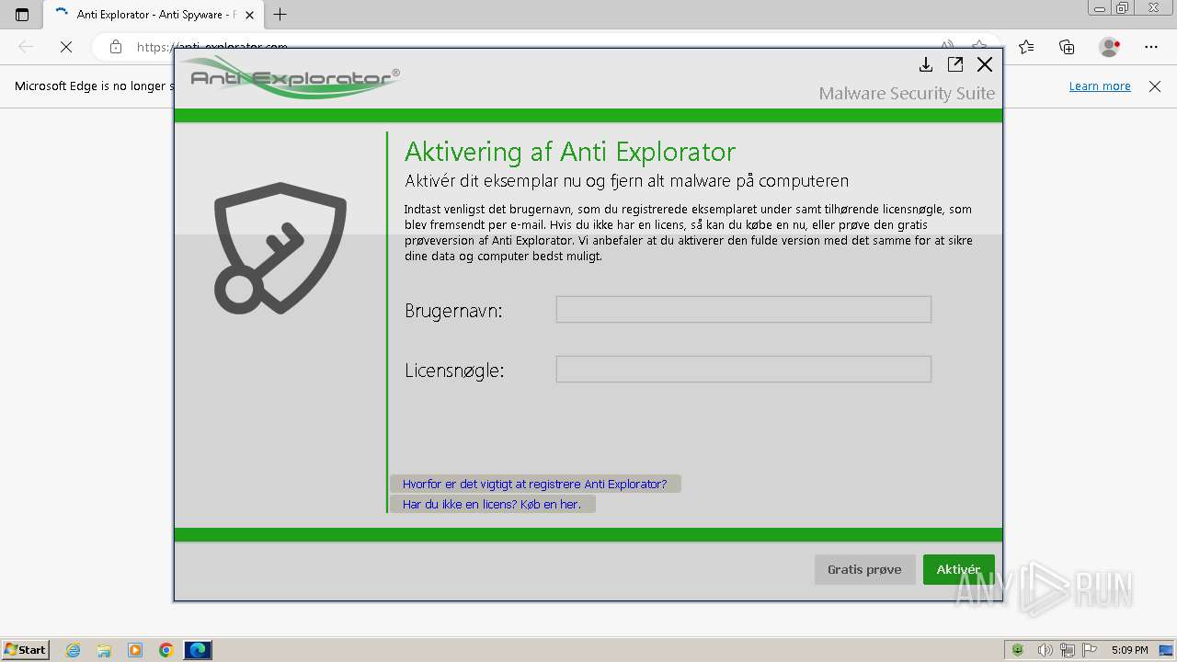Click the Brugernavn input field
1177x662 pixels.
click(744, 309)
